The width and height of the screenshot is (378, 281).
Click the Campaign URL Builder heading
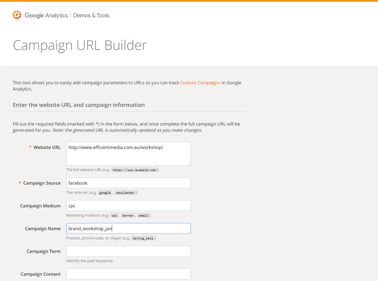click(x=80, y=45)
